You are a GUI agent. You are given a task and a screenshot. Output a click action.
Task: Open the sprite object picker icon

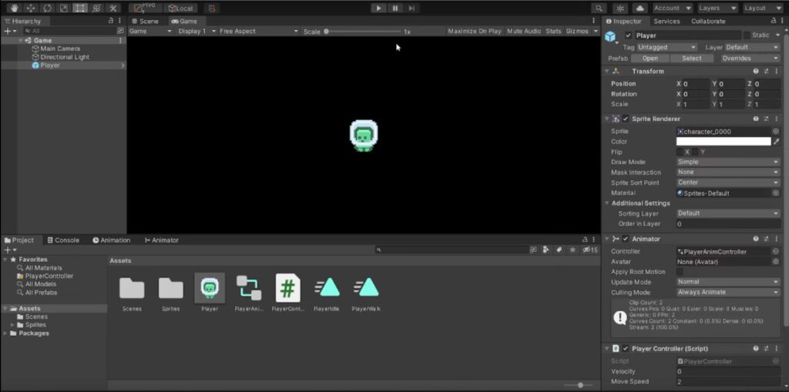pos(775,132)
